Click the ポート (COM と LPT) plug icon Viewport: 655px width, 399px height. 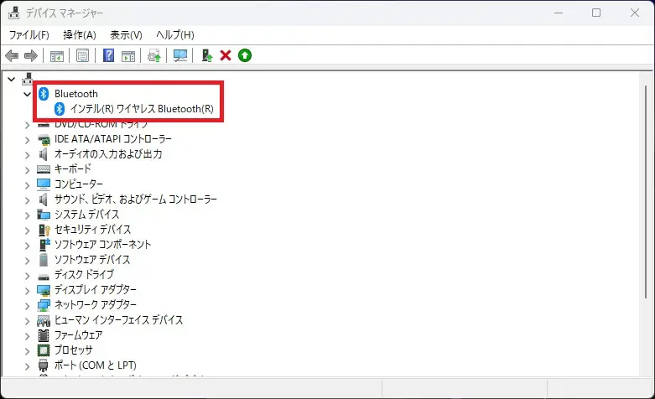pyautogui.click(x=44, y=365)
